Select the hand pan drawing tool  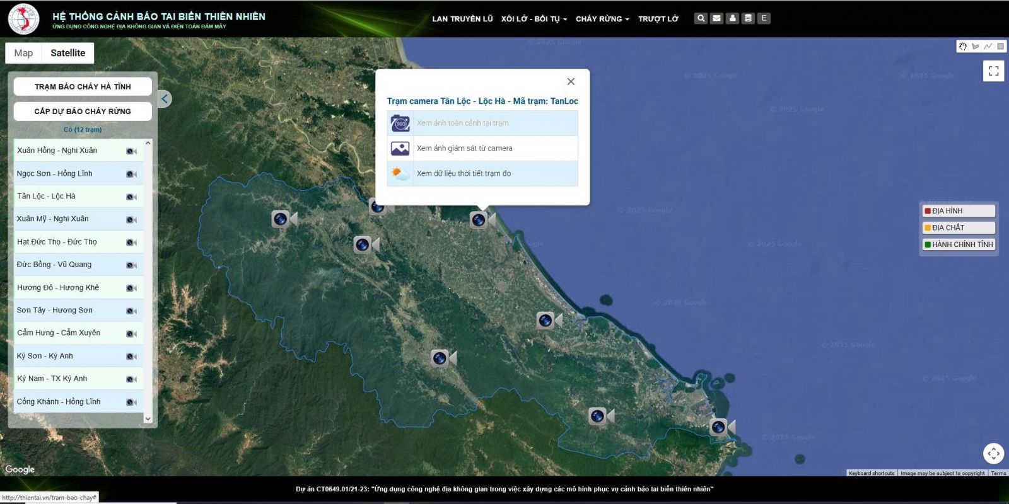coord(962,47)
